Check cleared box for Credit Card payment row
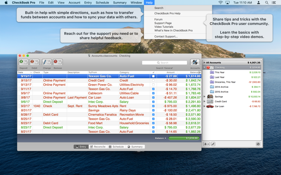Viewport: 281px width, 175px height. [153, 81]
